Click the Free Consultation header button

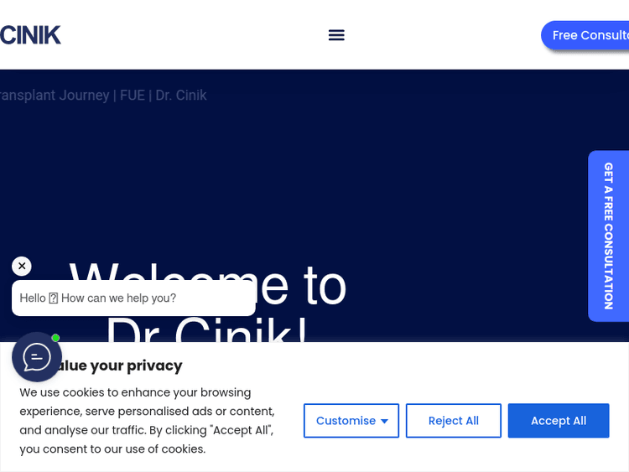pos(587,35)
